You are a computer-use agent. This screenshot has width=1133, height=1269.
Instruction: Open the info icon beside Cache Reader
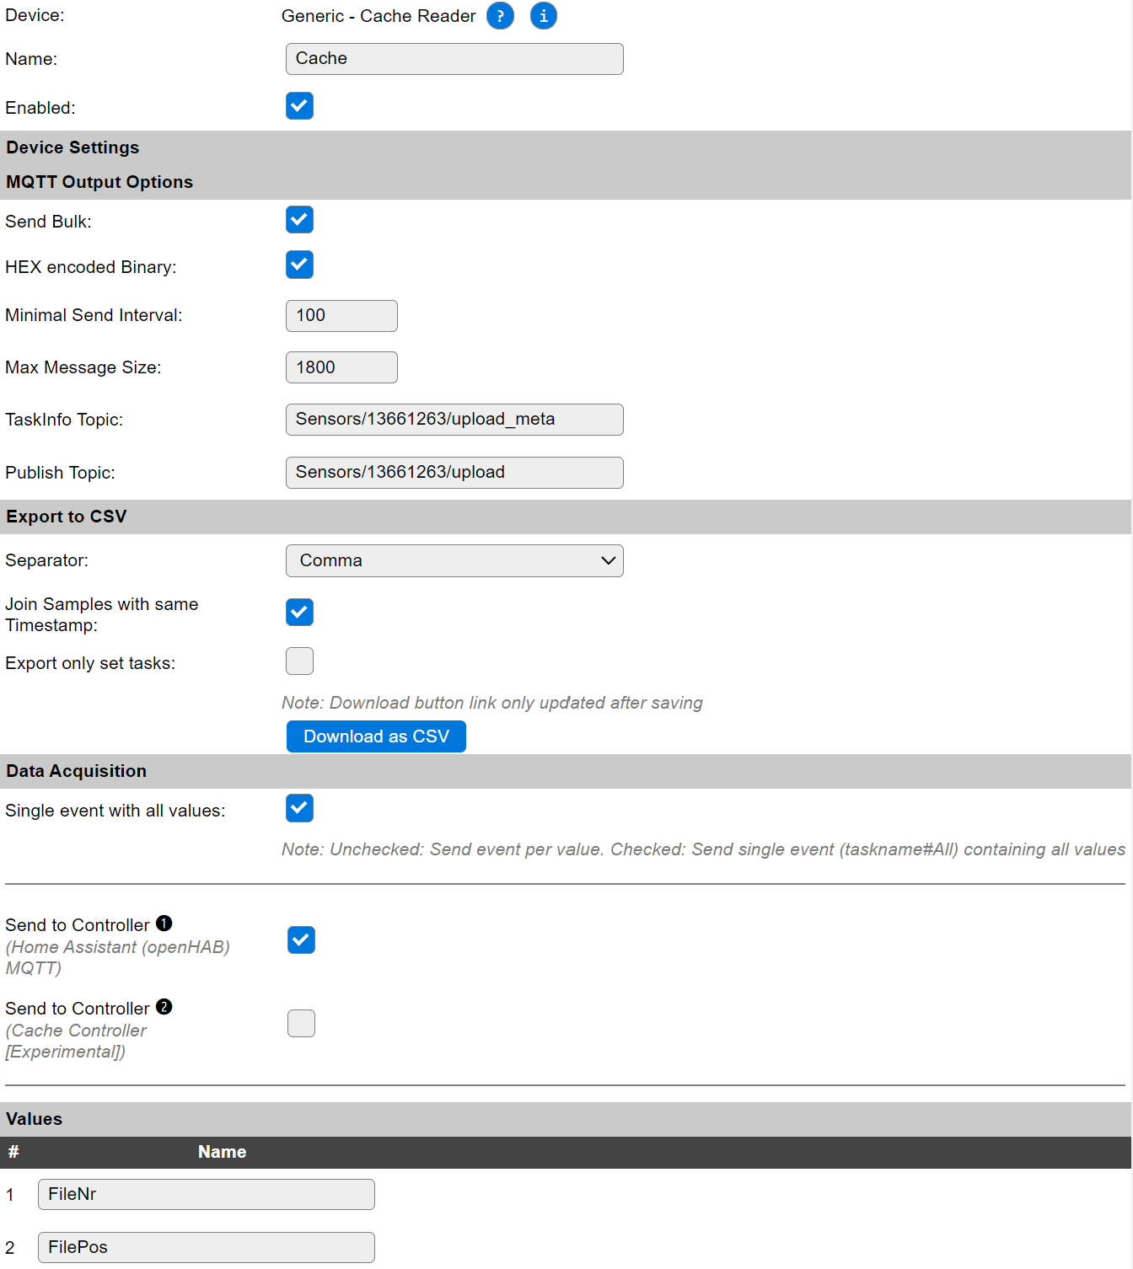tap(544, 16)
